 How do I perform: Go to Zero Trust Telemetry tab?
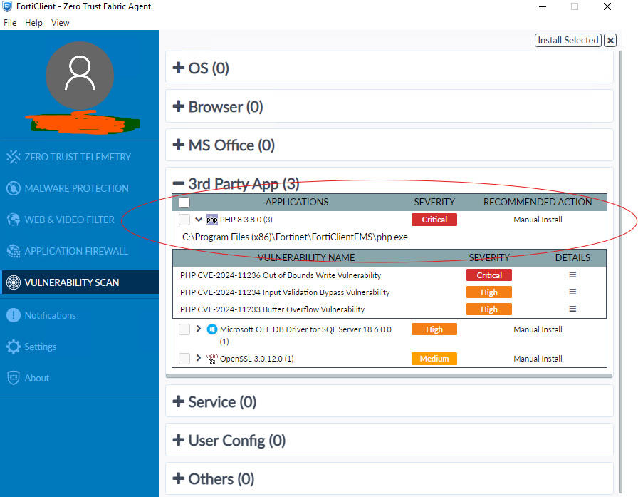(x=80, y=157)
